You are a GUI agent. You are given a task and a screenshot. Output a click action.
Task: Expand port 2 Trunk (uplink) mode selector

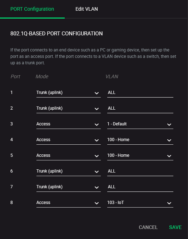(69, 108)
